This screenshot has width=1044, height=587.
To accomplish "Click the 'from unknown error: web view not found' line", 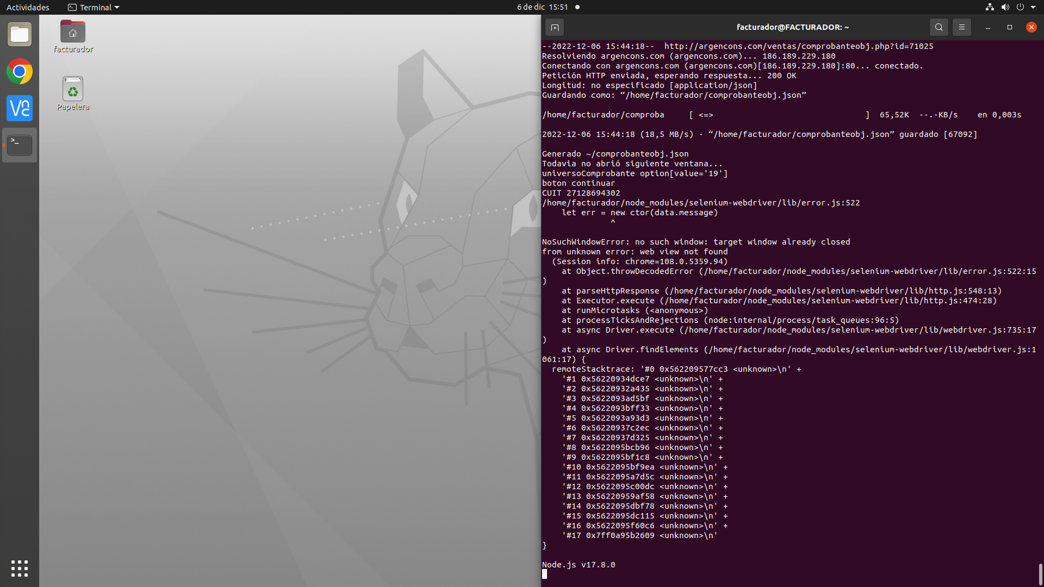I will (635, 252).
